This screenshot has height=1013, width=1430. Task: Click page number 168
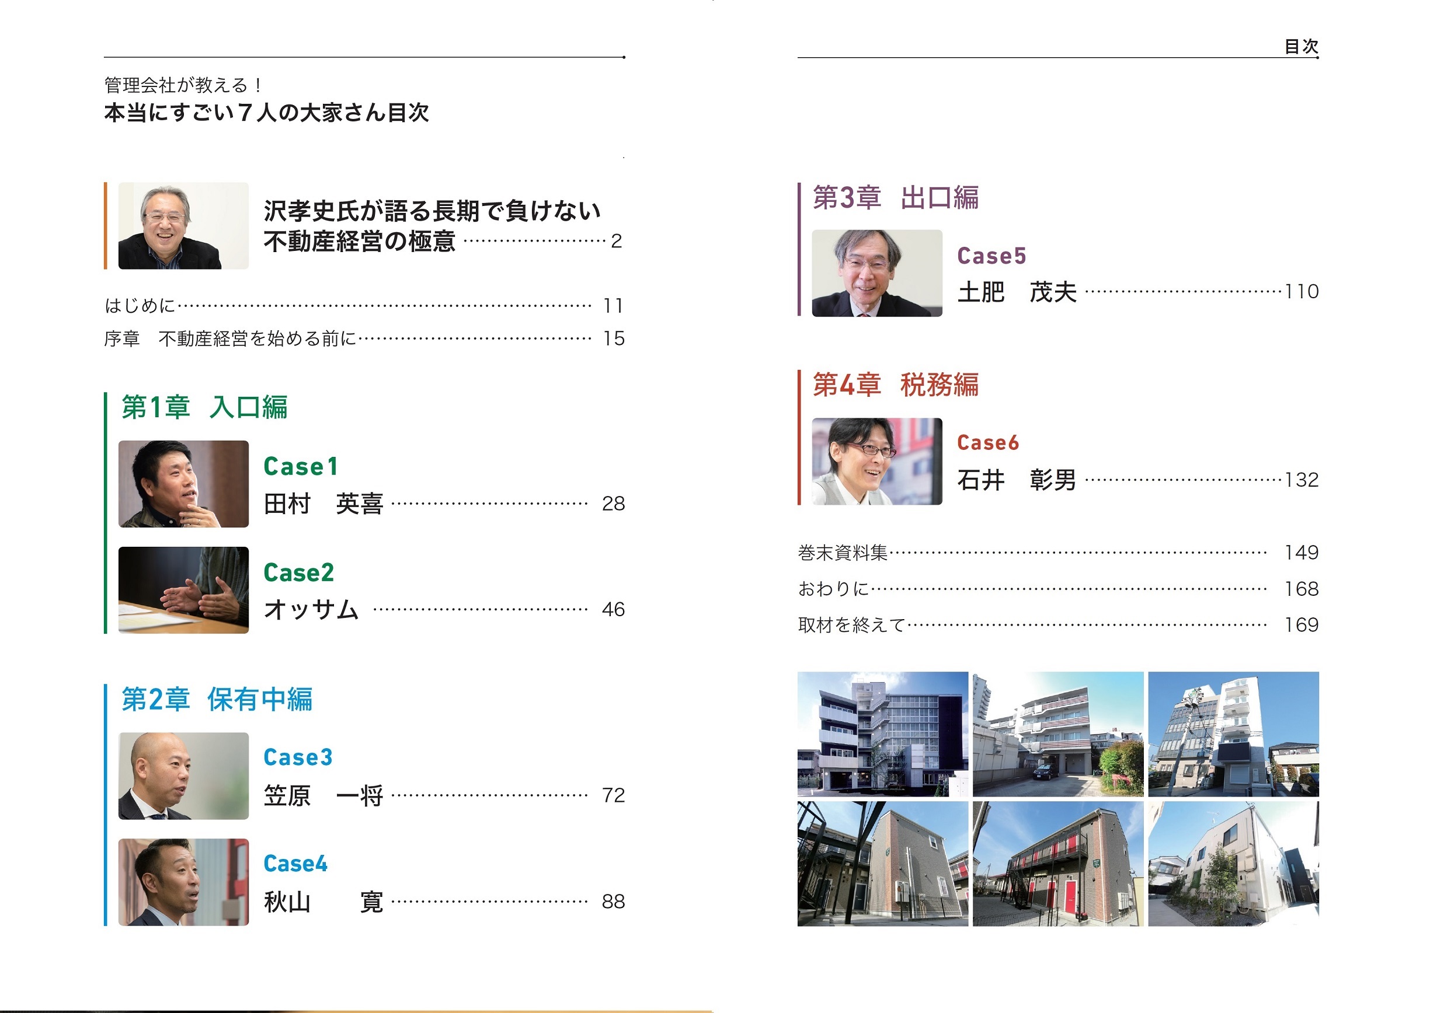coord(1302,589)
